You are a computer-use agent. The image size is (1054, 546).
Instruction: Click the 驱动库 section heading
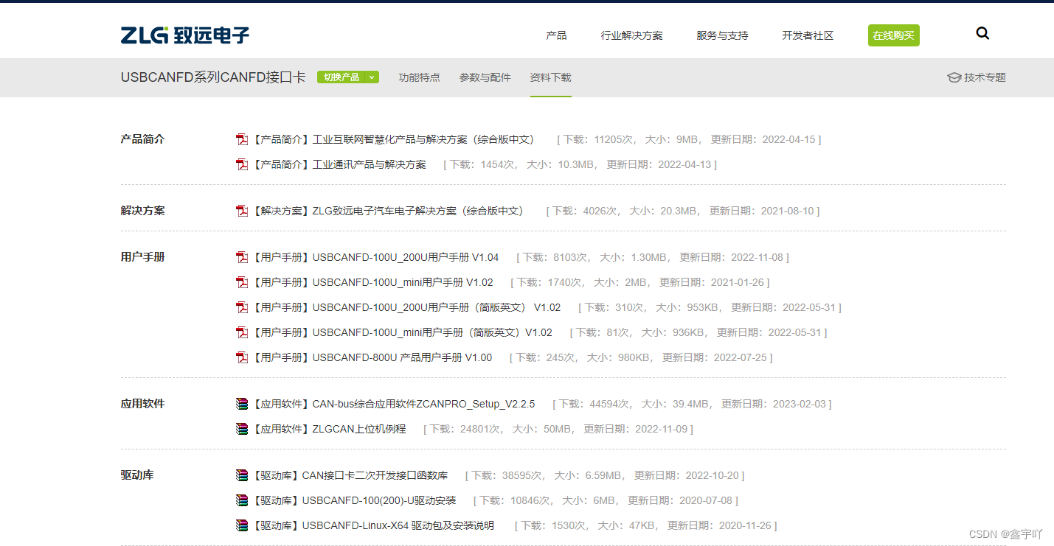(137, 475)
